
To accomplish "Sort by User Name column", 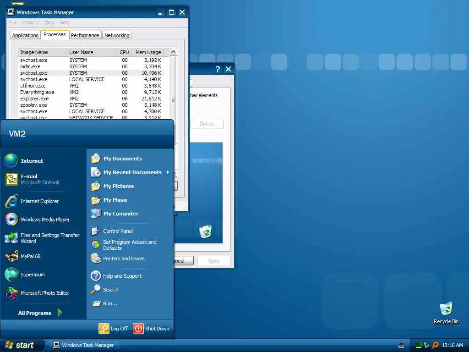I will click(91, 52).
